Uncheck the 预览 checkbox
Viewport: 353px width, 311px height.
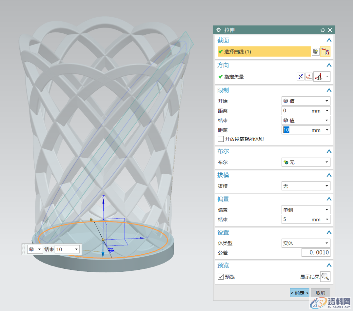click(x=221, y=277)
